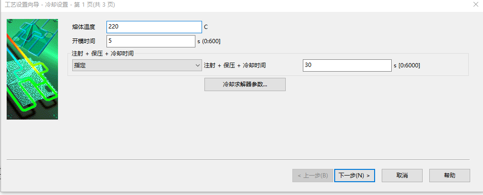Click the 注射+保压+冷却时间 value field showing 30
This screenshot has width=483, height=195.
click(x=347, y=65)
